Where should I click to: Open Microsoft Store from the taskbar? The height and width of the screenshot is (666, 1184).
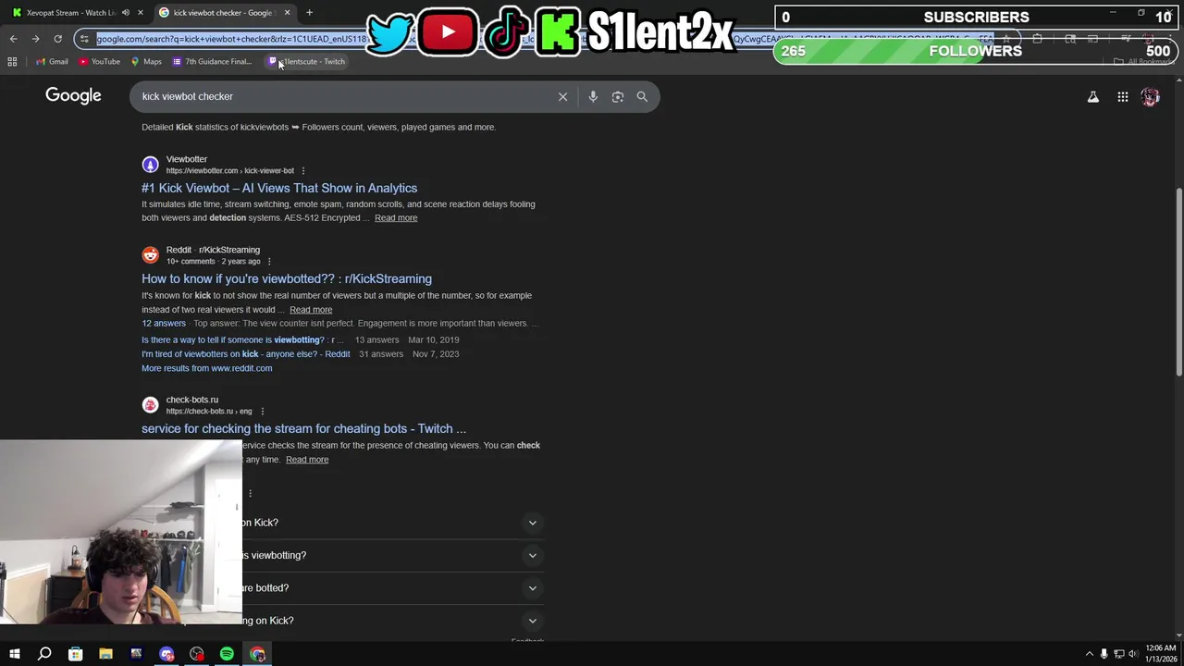75,654
